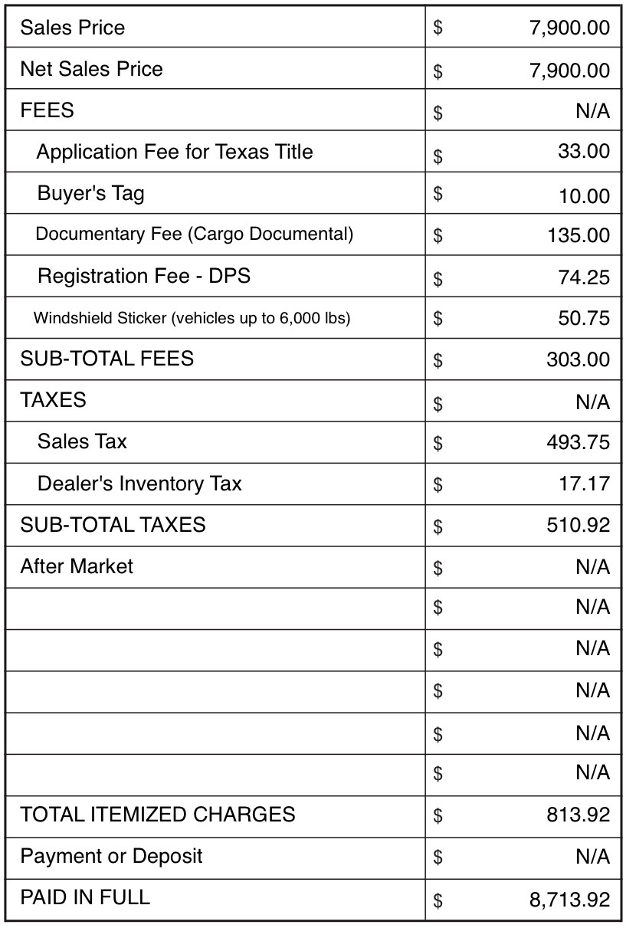
Task: Click the Registration Fee - DPS label
Action: pyautogui.click(x=144, y=276)
